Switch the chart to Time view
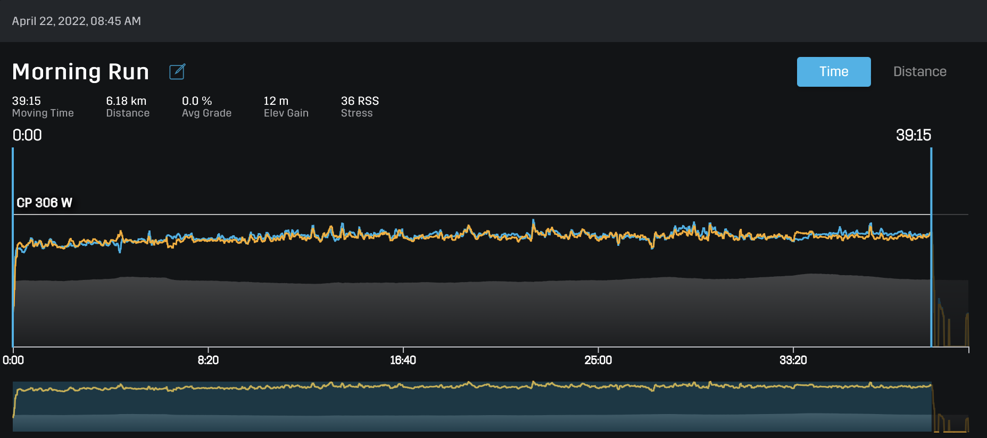Screen dimensions: 987x438 coord(833,72)
